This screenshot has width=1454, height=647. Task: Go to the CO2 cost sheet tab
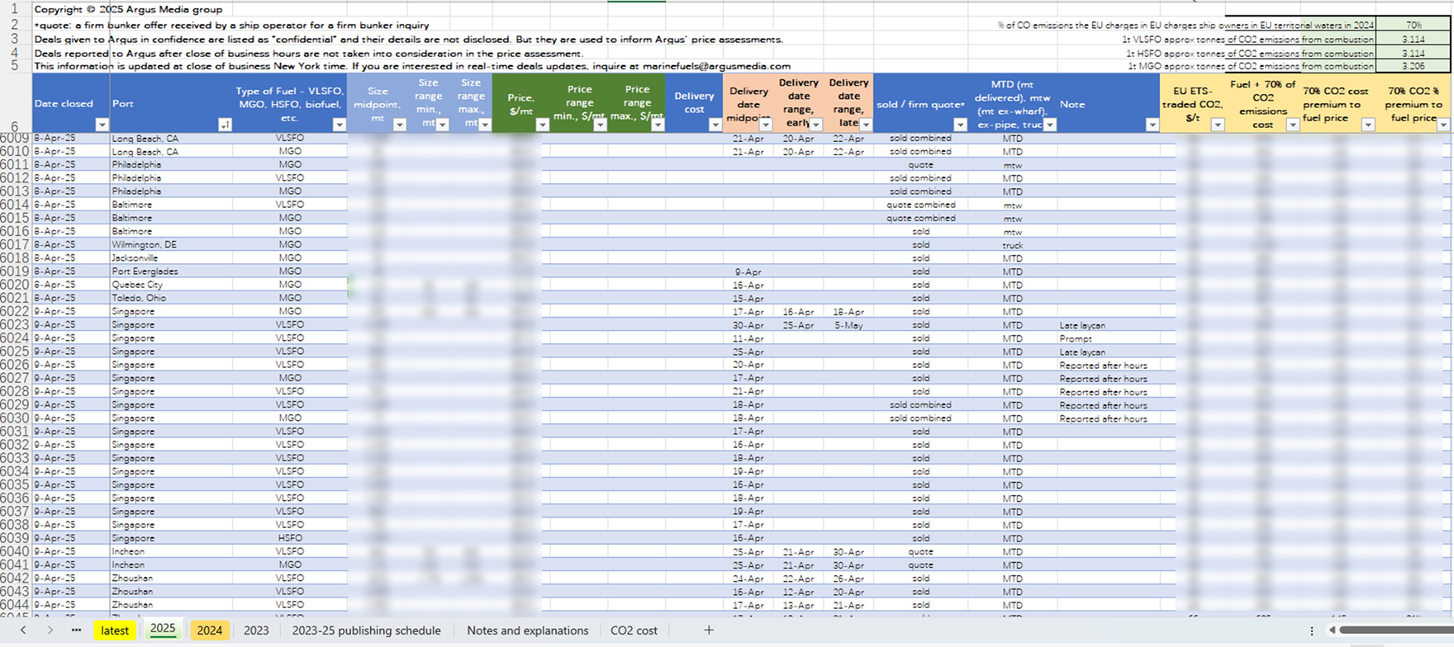pyautogui.click(x=634, y=630)
